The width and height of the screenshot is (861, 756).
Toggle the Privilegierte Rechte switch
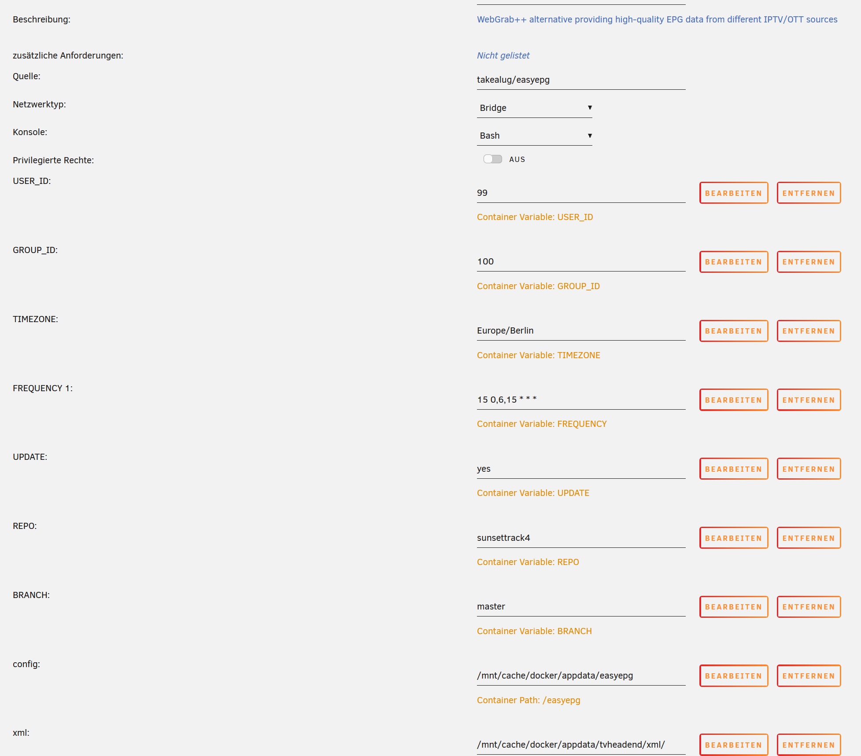pos(492,159)
